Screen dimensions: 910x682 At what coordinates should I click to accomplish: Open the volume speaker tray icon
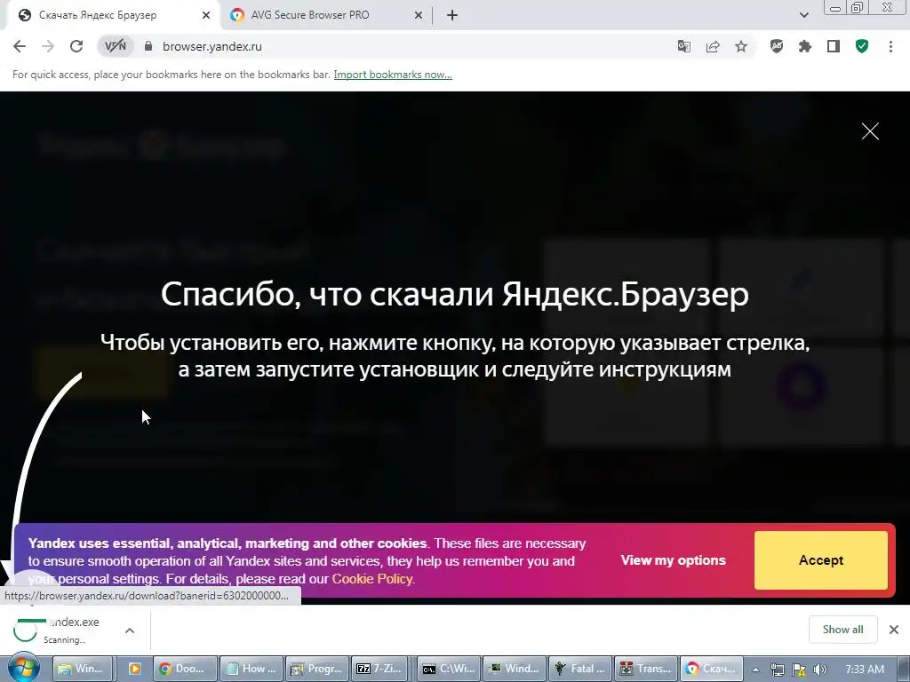(820, 670)
